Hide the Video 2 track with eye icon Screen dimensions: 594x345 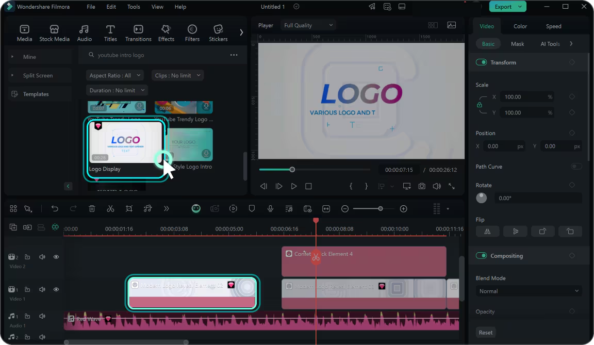56,257
